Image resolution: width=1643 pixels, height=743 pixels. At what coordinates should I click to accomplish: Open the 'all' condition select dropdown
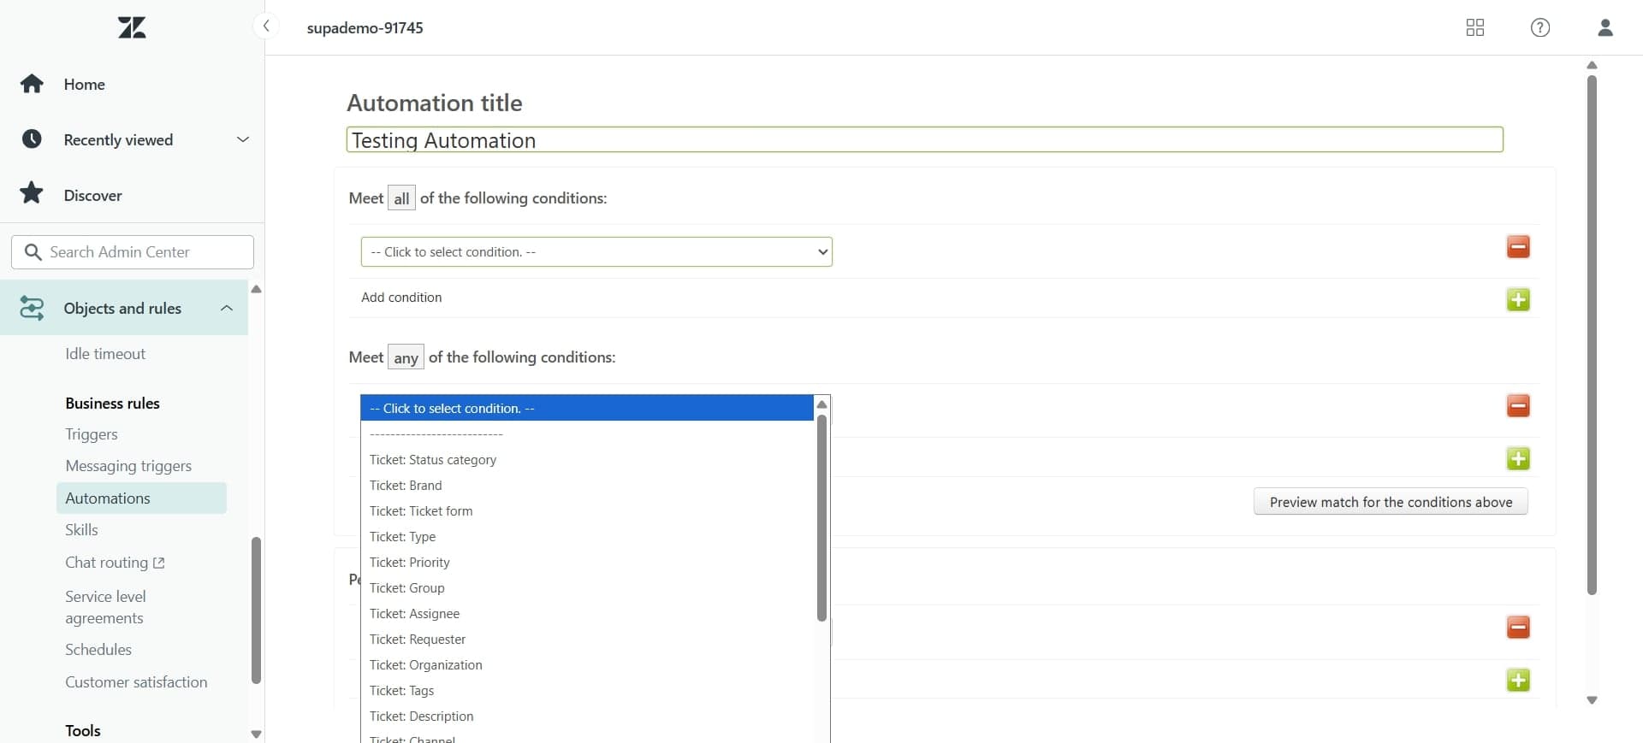pos(596,252)
